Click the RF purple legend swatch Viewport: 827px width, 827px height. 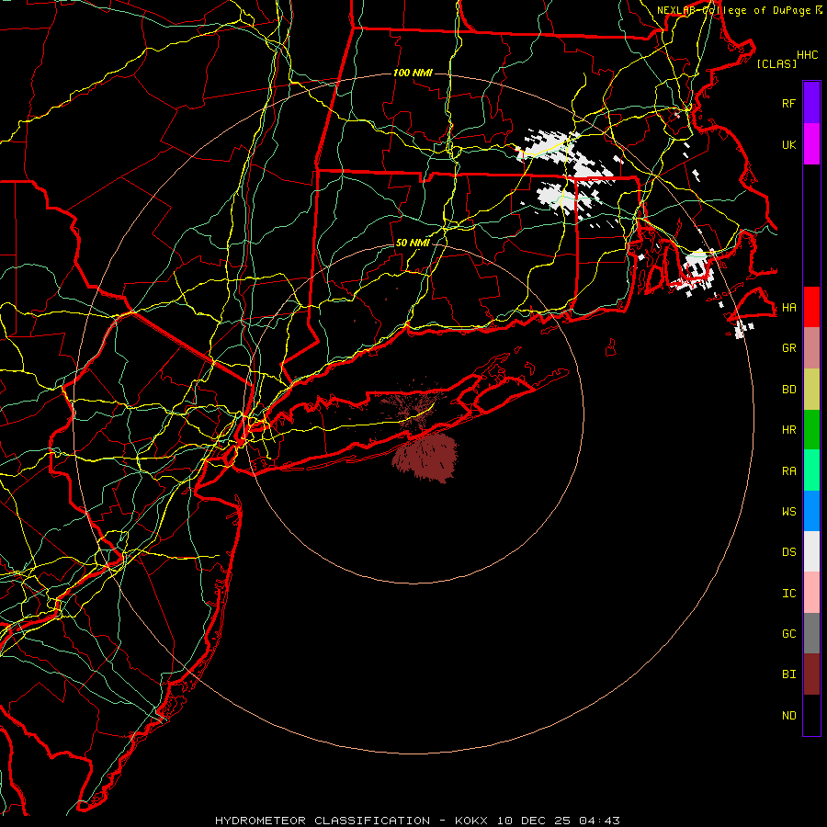[x=811, y=103]
